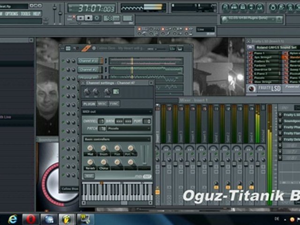Open the Opera browser from taskbar
The width and height of the screenshot is (300, 225).
point(30,219)
